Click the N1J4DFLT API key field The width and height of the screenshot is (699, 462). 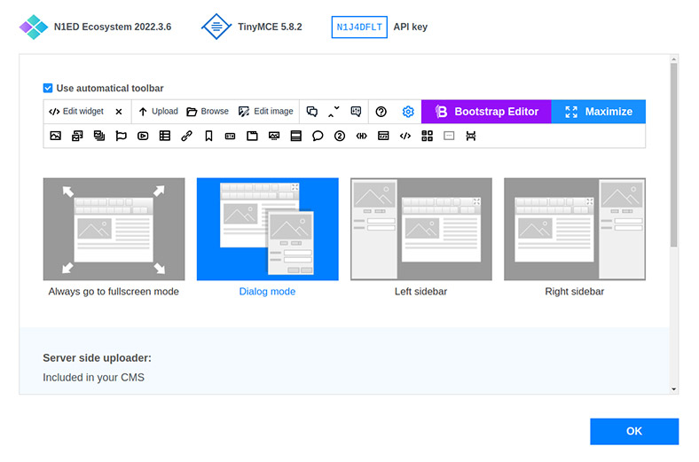(x=359, y=27)
